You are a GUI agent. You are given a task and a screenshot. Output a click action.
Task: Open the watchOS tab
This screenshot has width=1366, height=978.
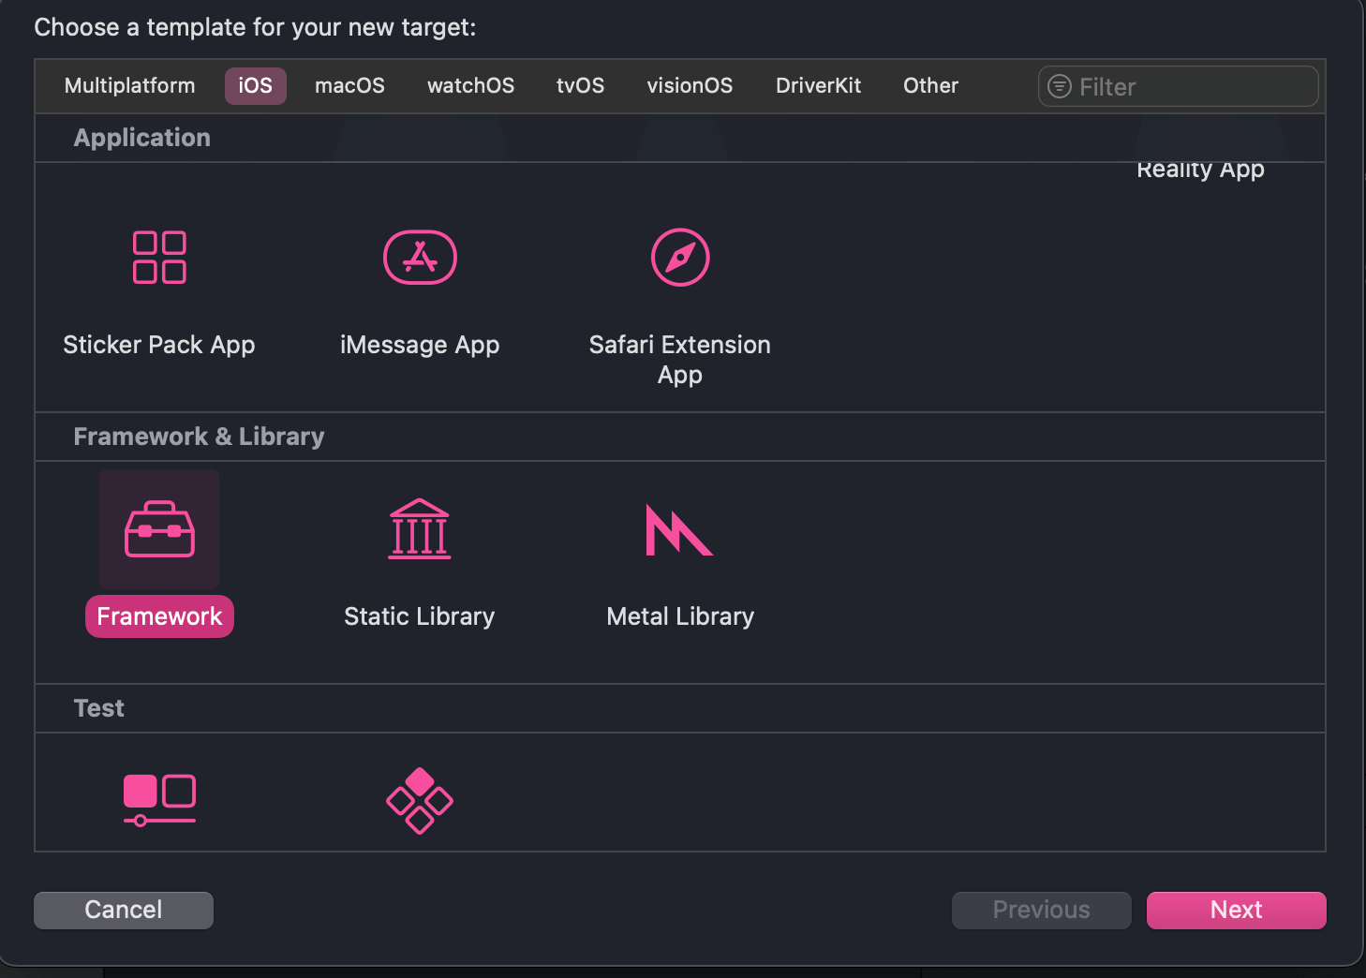pyautogui.click(x=470, y=85)
